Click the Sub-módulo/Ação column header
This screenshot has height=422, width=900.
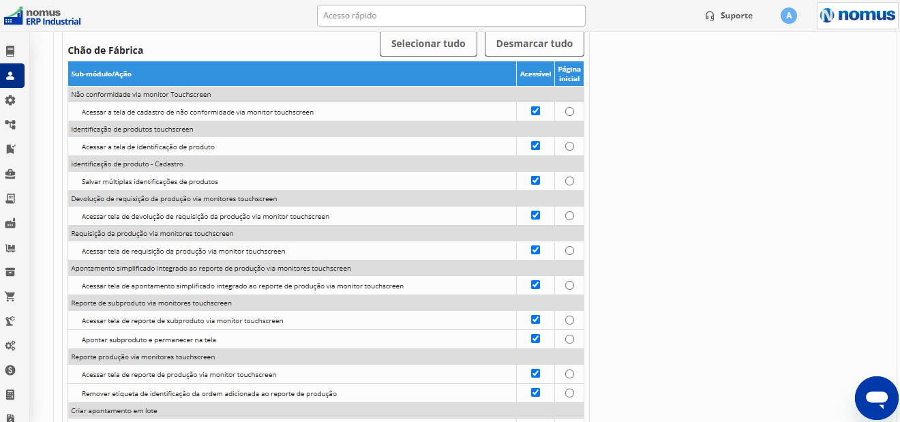coord(292,74)
